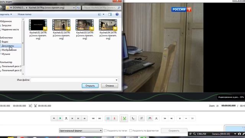
Task: Go to next frame button
Action: (78, 118)
